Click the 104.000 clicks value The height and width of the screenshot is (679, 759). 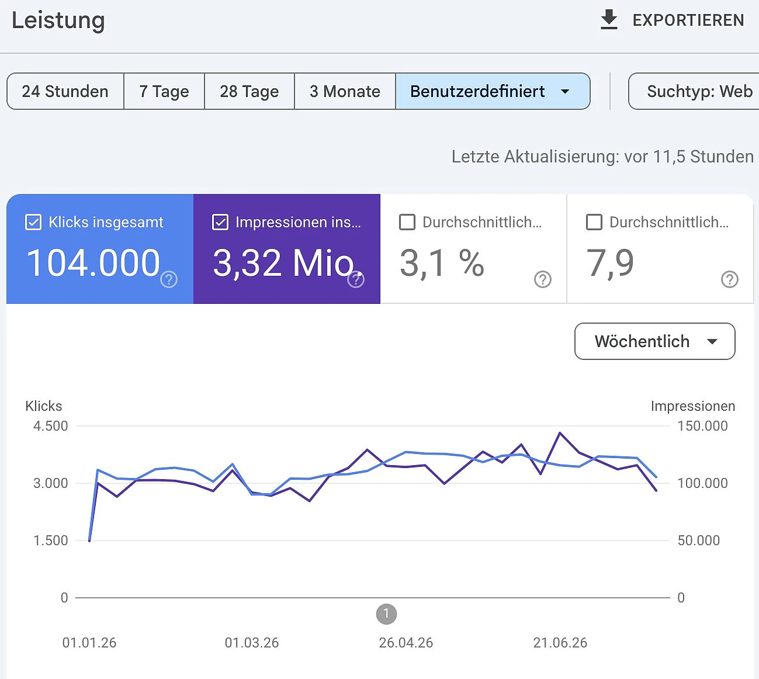93,262
